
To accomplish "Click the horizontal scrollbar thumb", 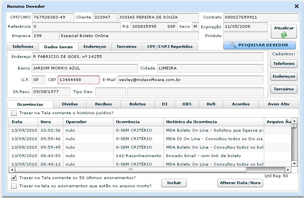I will pyautogui.click(x=131, y=170).
